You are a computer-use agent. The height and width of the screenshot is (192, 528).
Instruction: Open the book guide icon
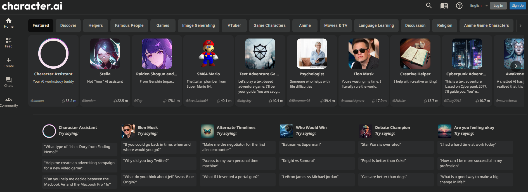coord(444,6)
